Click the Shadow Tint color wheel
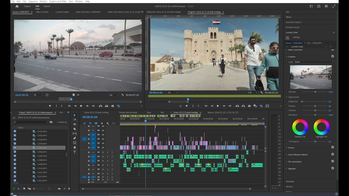 300,127
